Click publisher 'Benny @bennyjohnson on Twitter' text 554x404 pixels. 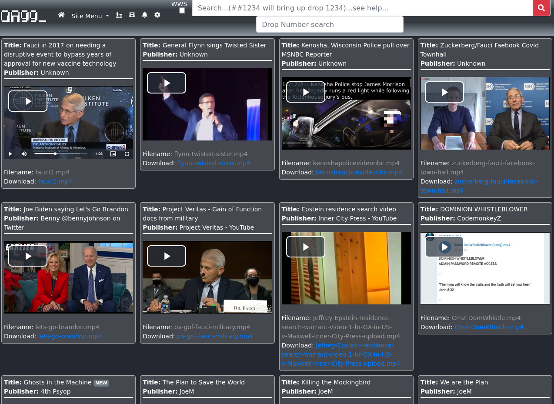tap(62, 223)
